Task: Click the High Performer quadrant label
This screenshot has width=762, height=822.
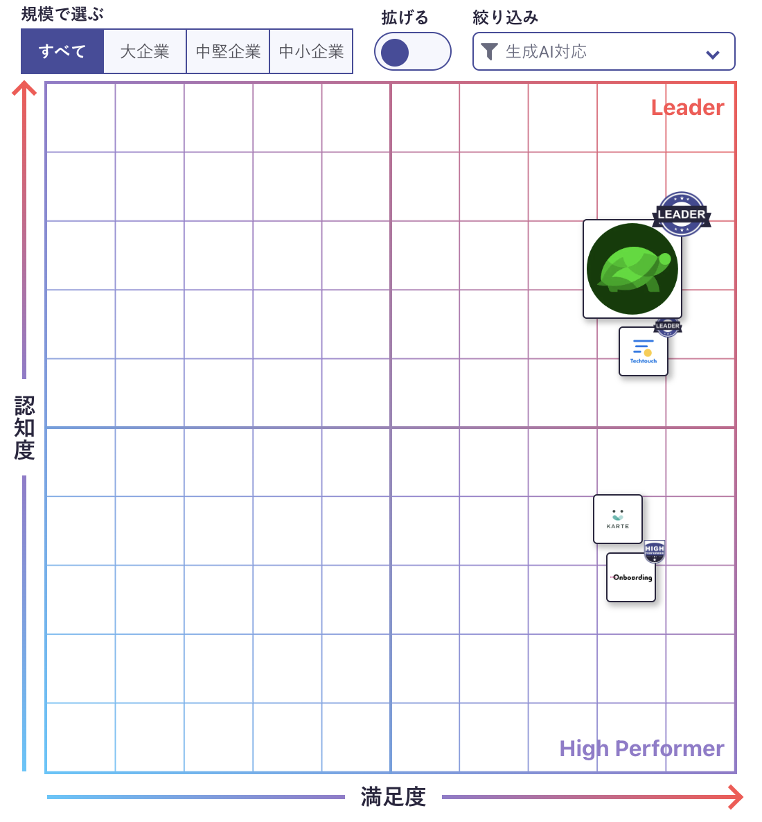Action: tap(641, 749)
